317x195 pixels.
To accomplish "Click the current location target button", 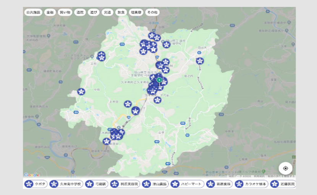I will [285, 168].
